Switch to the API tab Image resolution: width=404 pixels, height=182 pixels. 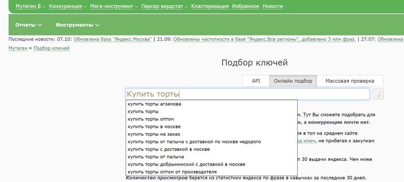click(256, 81)
